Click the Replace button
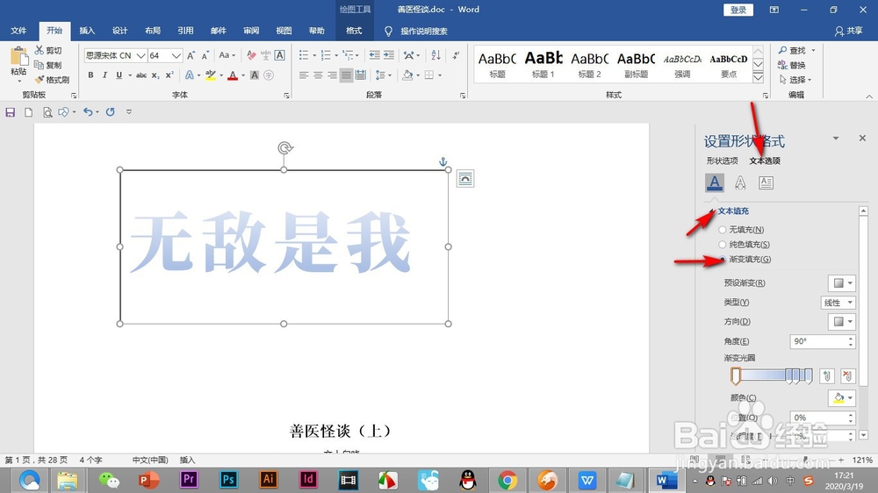Screen dimensions: 878x493 pyautogui.click(x=792, y=65)
